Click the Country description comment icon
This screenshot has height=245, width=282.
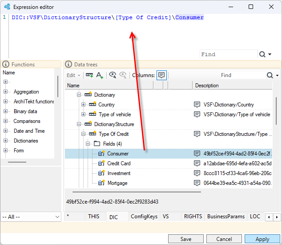pos(197,104)
